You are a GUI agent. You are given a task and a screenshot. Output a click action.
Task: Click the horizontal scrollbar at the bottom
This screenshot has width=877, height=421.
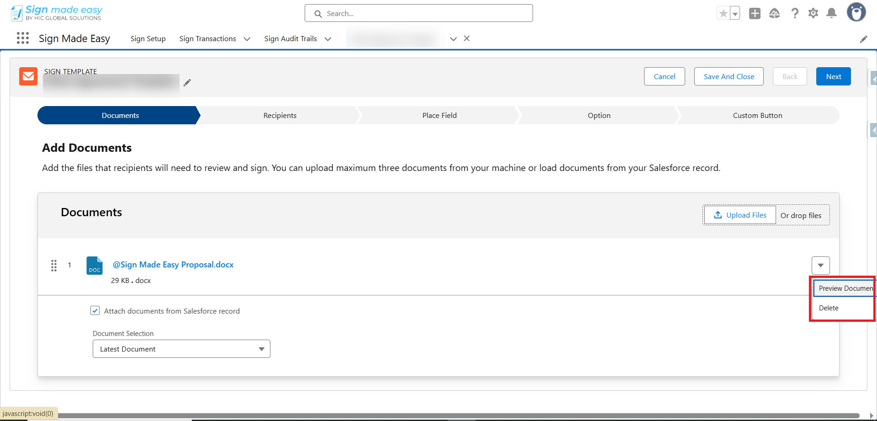click(459, 416)
